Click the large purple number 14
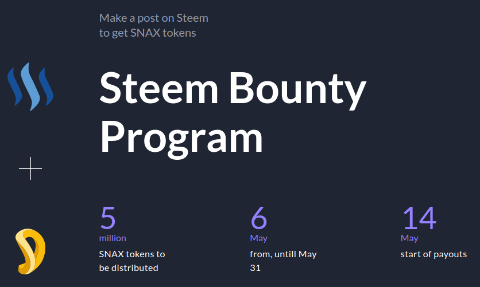The image size is (480, 287). tap(419, 218)
